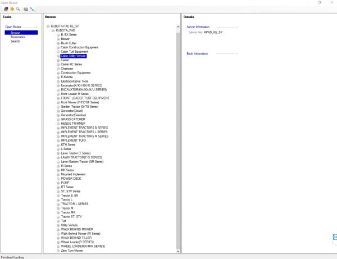Viewport: 337px width, 259px height.
Task: Open Search in the Tasks panel
Action: coord(15,41)
